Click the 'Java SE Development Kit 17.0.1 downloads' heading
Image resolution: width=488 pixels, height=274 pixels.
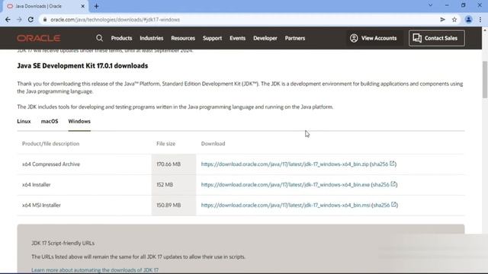point(82,66)
